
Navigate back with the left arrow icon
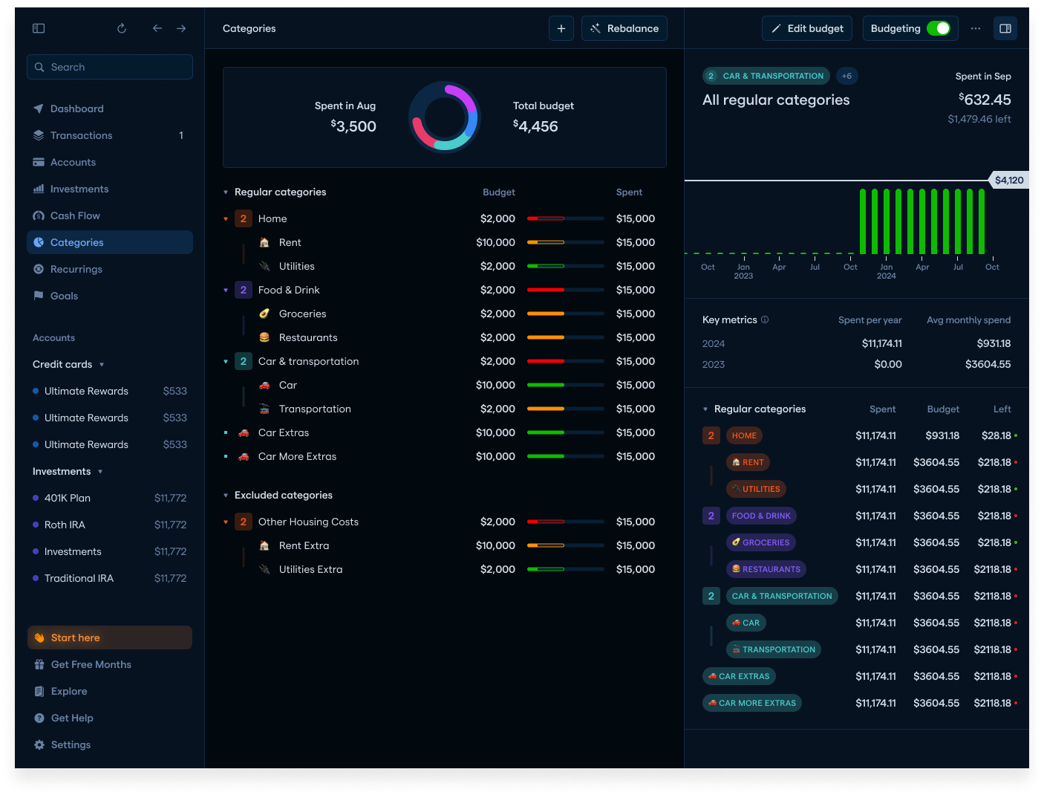point(157,28)
